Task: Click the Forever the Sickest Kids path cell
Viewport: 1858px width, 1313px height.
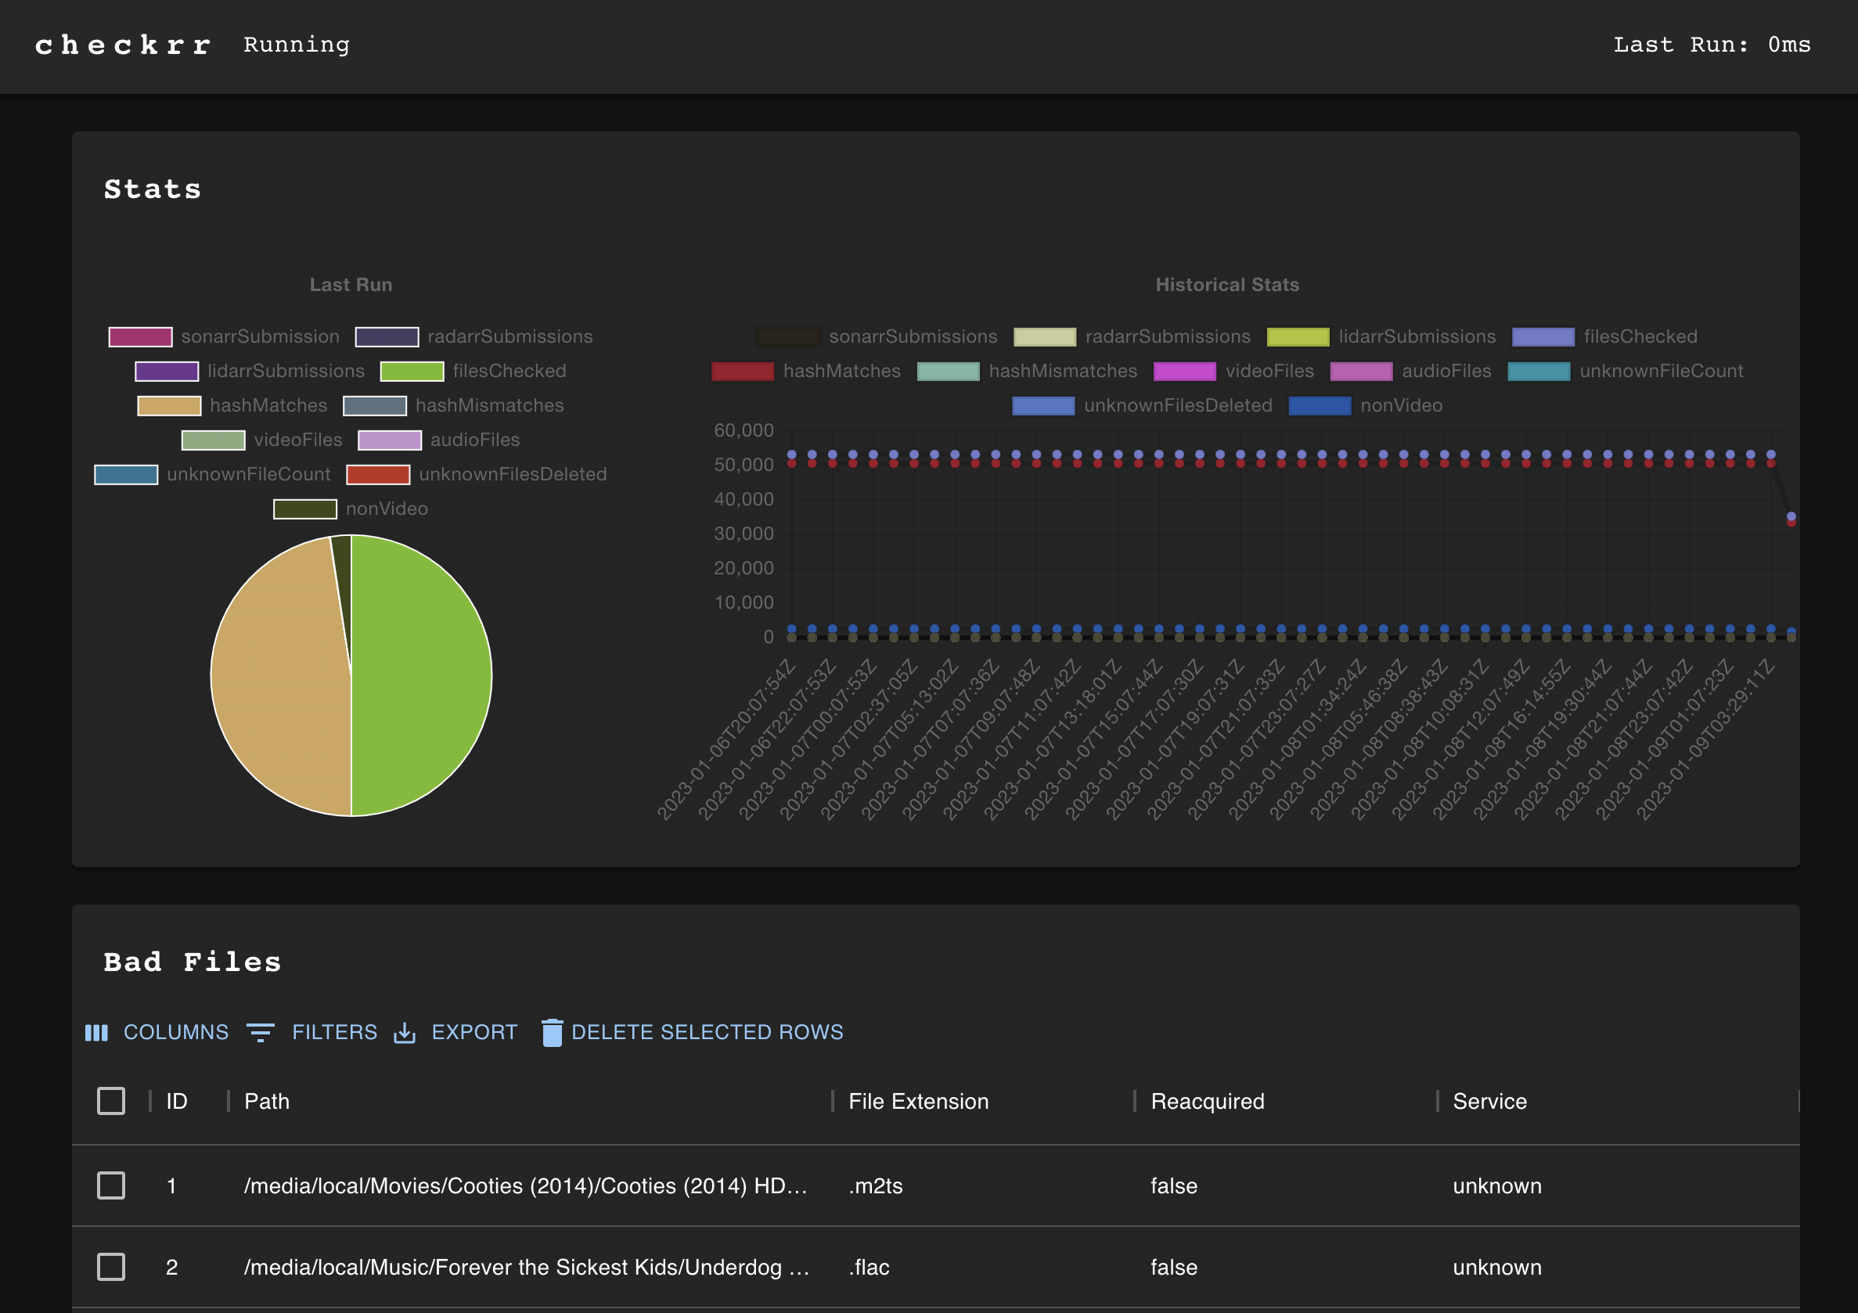Action: [527, 1267]
